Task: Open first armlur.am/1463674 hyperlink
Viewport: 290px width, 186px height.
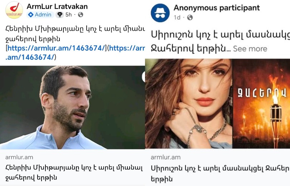Action: point(56,48)
